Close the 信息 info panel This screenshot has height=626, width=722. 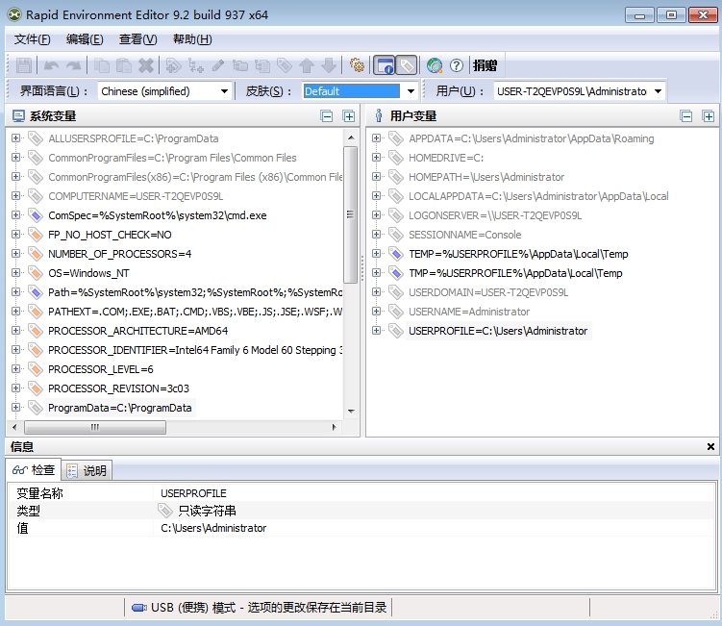coord(710,447)
